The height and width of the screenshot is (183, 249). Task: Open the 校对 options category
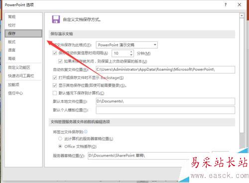[12, 25]
